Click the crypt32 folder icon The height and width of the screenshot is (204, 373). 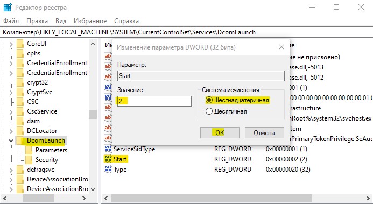click(20, 82)
